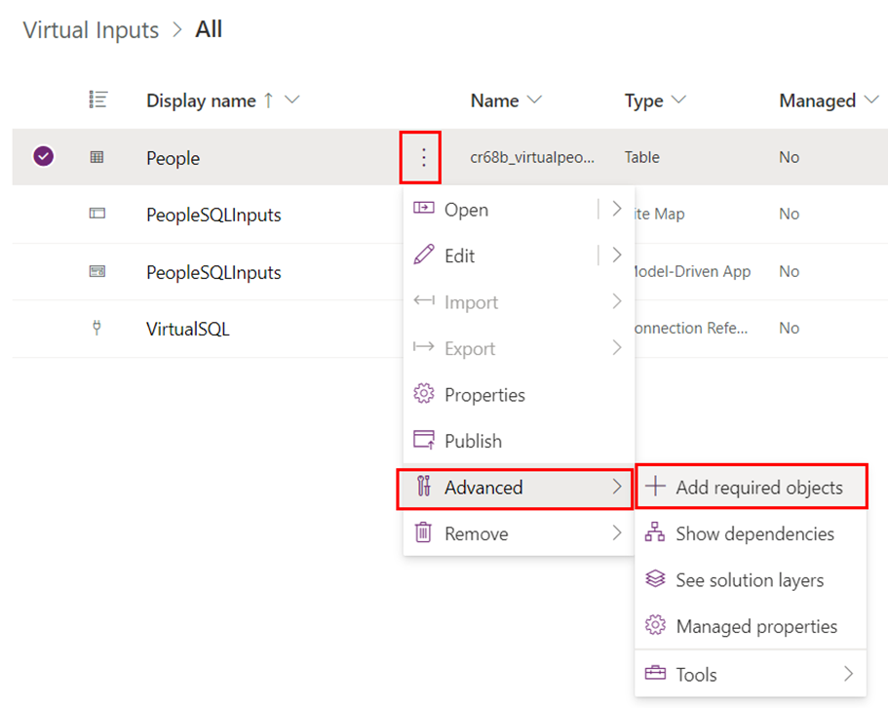Image resolution: width=888 pixels, height=708 pixels.
Task: Sort by Display name column header
Action: click(x=201, y=100)
